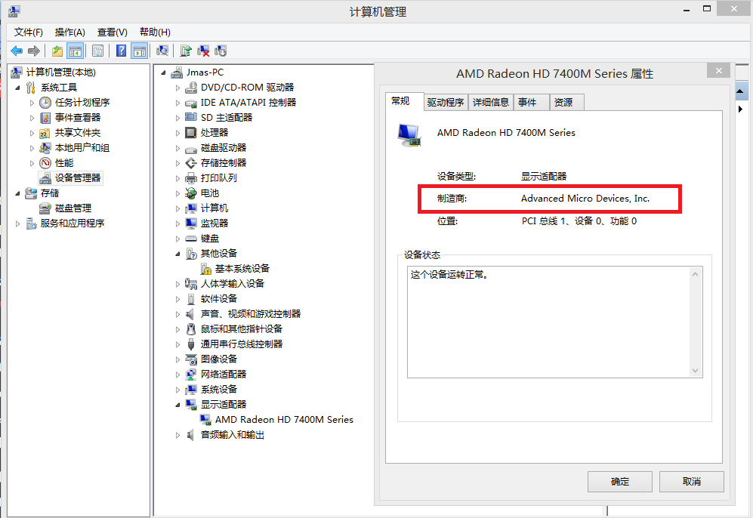Click the Properties sheet toolbar icon
Screen dimensions: 753x518
pyautogui.click(x=97, y=51)
